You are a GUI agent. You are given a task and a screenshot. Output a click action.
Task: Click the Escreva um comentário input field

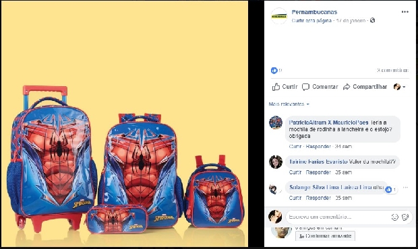click(x=338, y=217)
